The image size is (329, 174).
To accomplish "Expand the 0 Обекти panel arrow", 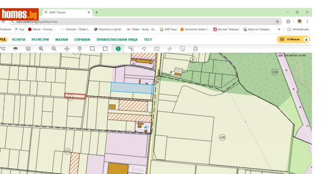I will (306, 39).
